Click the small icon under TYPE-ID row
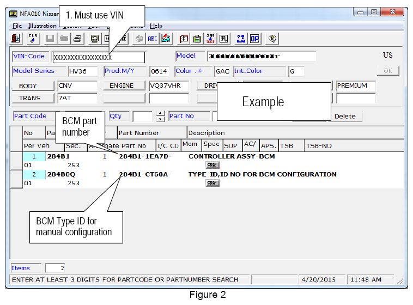Screen dimensions: 413x305 (x=212, y=183)
